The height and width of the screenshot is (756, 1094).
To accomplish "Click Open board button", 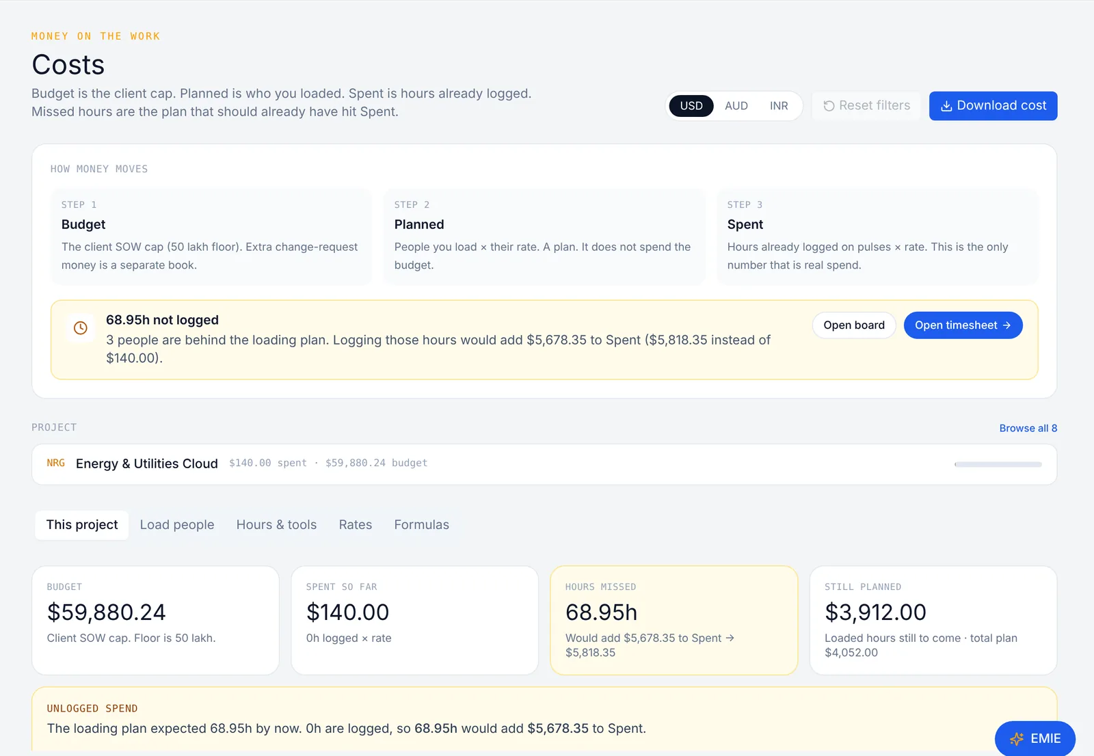I will coord(854,325).
